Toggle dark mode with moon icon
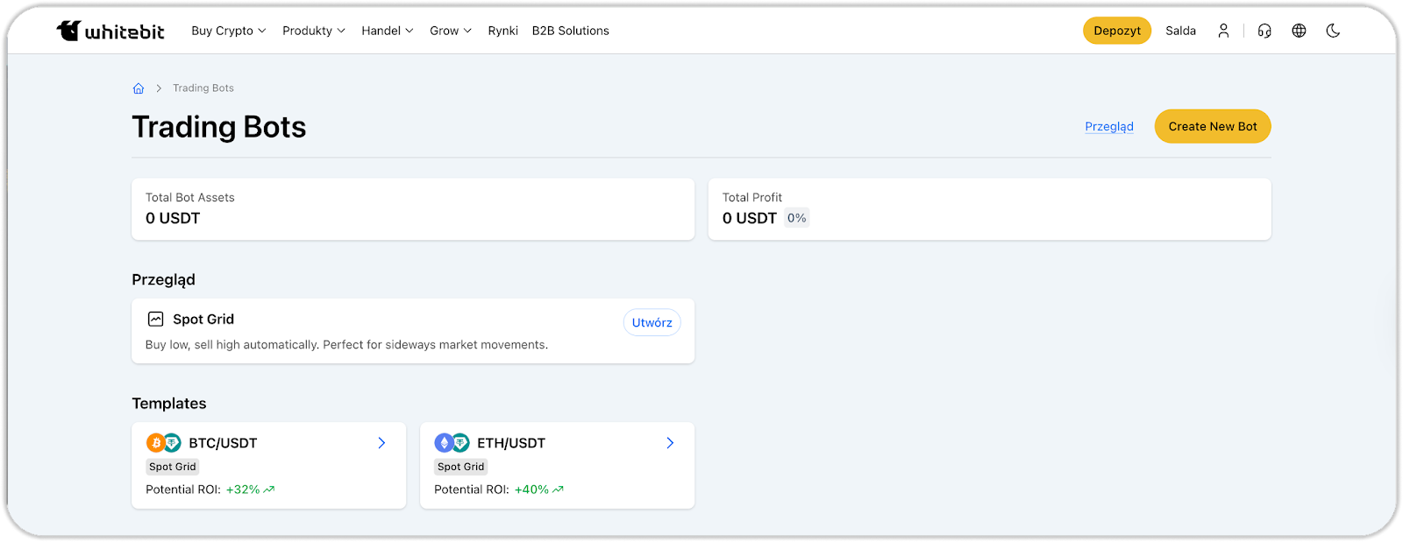This screenshot has width=1403, height=542. 1333,31
